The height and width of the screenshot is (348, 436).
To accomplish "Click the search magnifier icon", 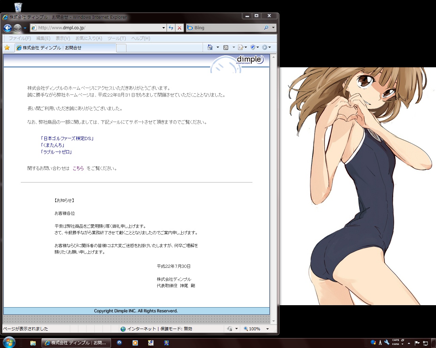I will [x=266, y=28].
